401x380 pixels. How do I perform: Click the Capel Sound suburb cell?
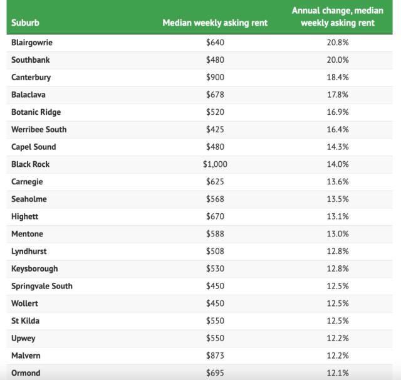coord(33,147)
